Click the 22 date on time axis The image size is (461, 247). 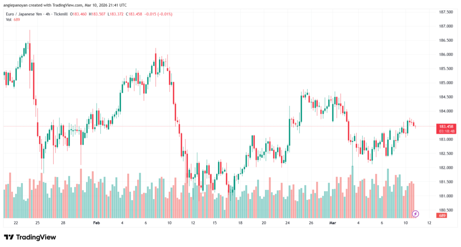(16, 222)
